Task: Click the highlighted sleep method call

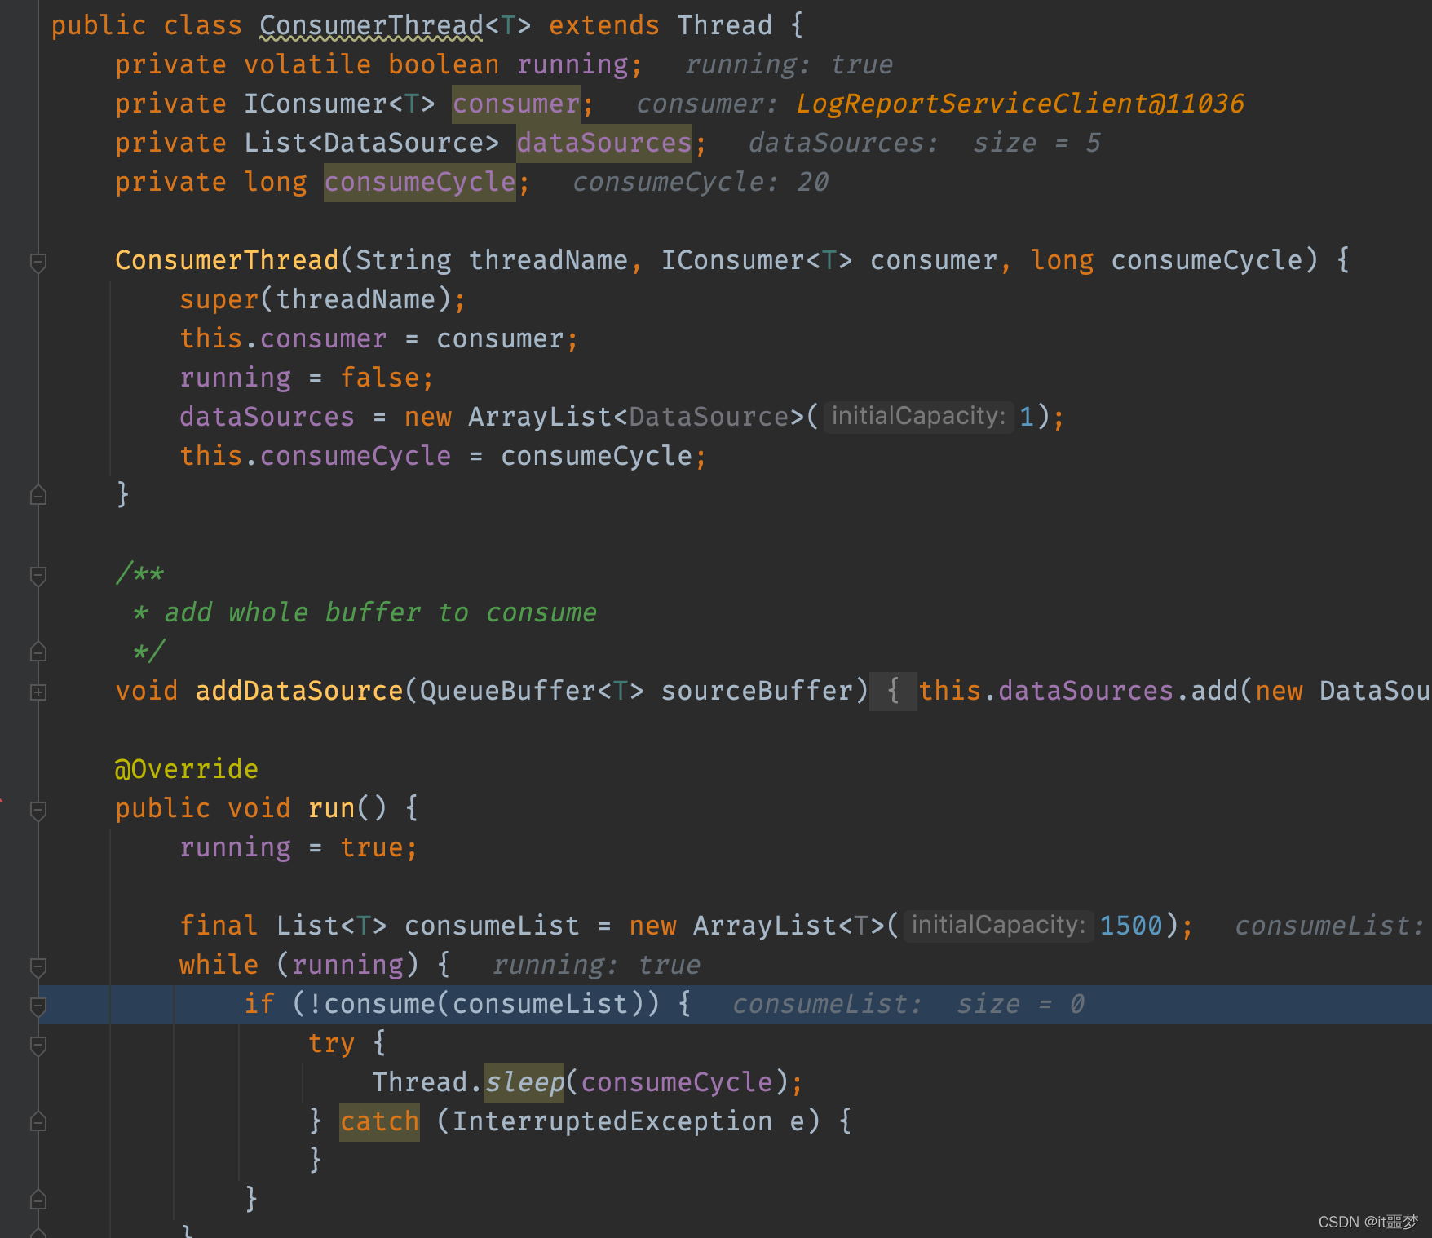Action: pyautogui.click(x=524, y=1082)
